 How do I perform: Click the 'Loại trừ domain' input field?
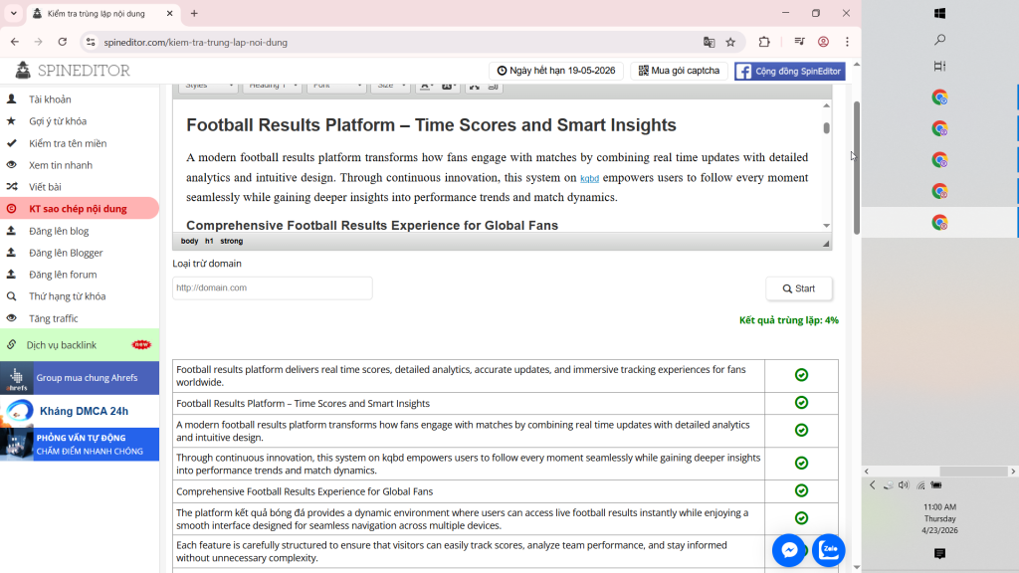click(x=272, y=287)
